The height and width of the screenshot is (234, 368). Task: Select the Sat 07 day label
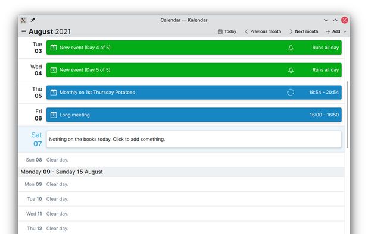[37, 139]
